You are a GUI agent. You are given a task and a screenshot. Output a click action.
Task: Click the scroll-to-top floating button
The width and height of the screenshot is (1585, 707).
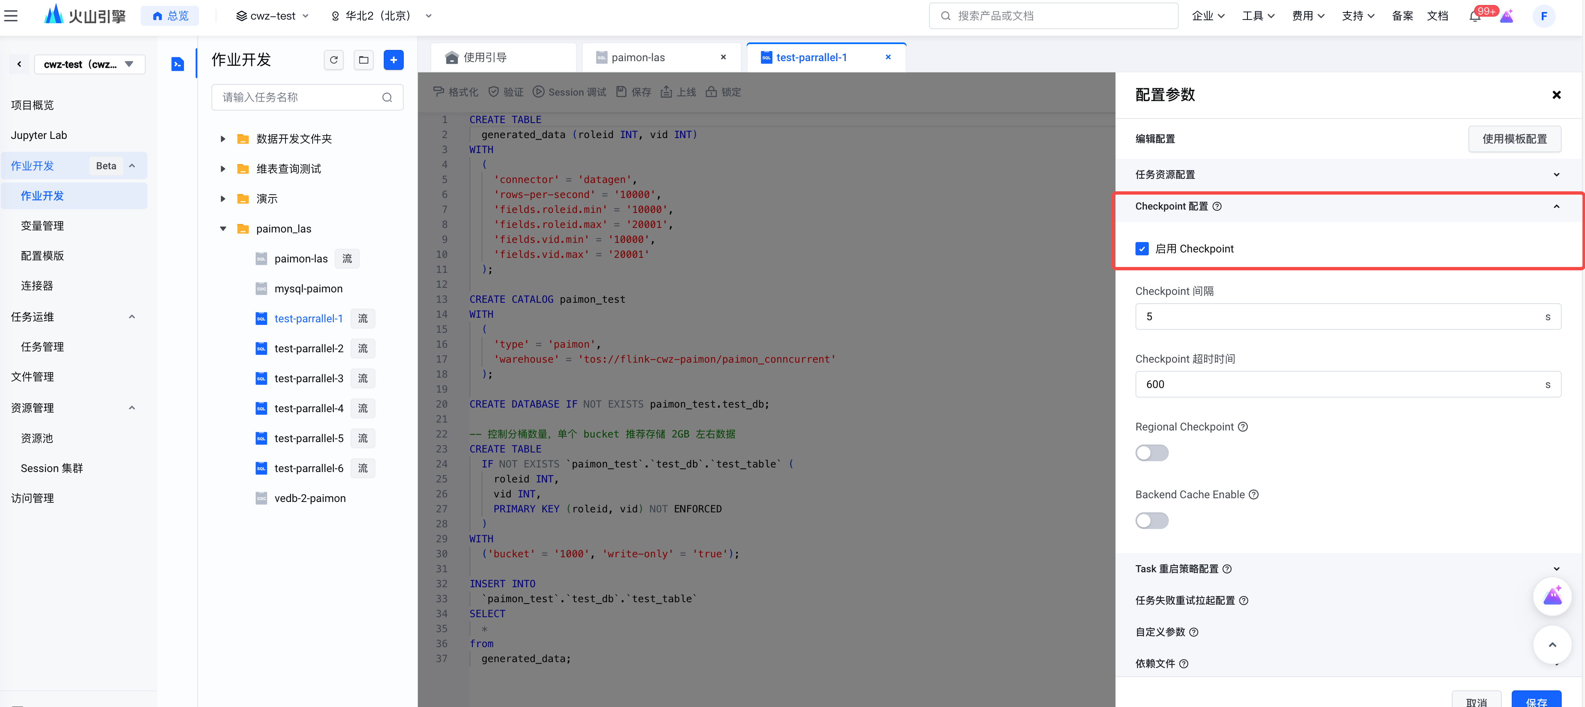[1552, 644]
